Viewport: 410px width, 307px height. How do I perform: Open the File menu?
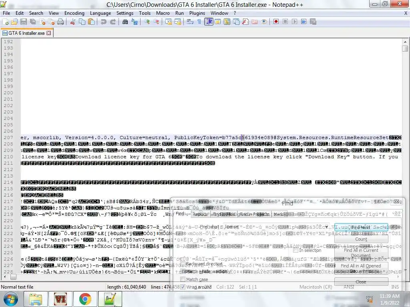point(6,13)
